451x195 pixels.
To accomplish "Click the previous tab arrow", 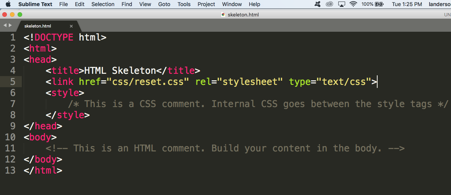I will (x=5, y=25).
